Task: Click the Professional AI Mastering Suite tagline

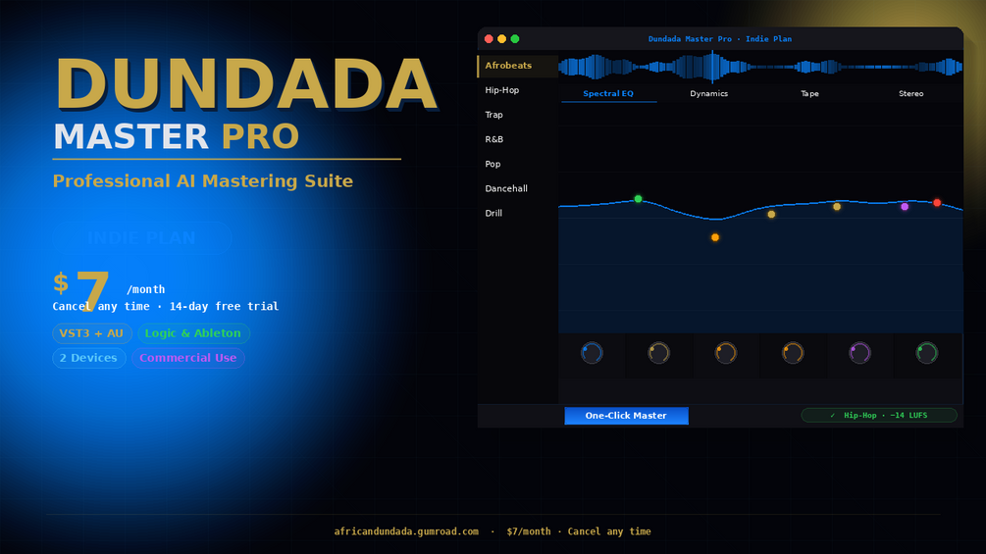Action: [x=202, y=180]
